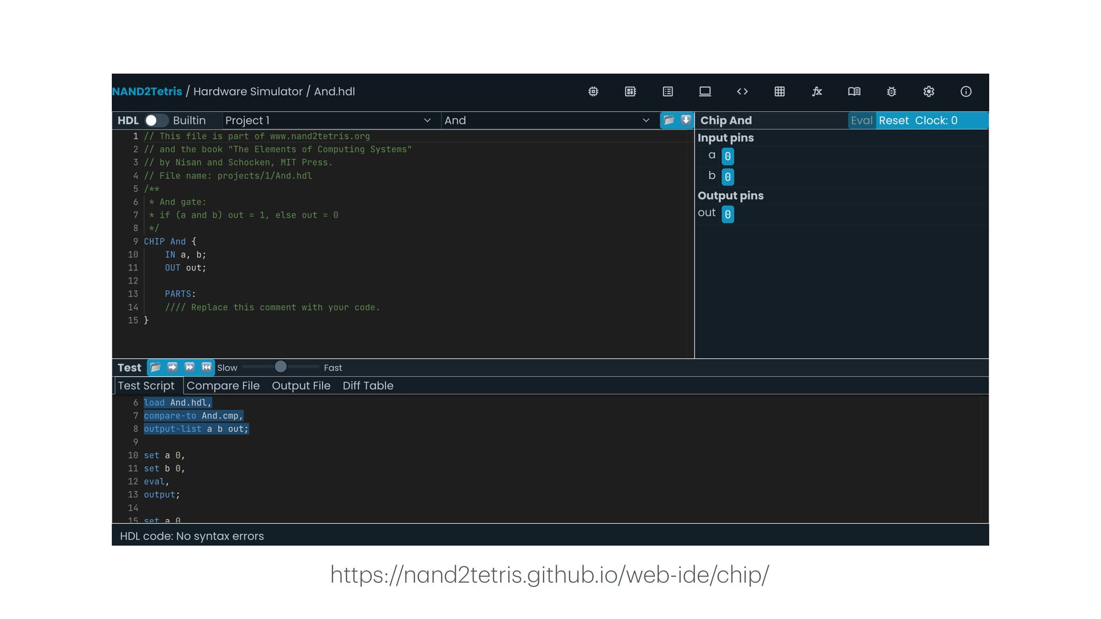
Task: Run test script with fast-forward button
Action: 189,367
